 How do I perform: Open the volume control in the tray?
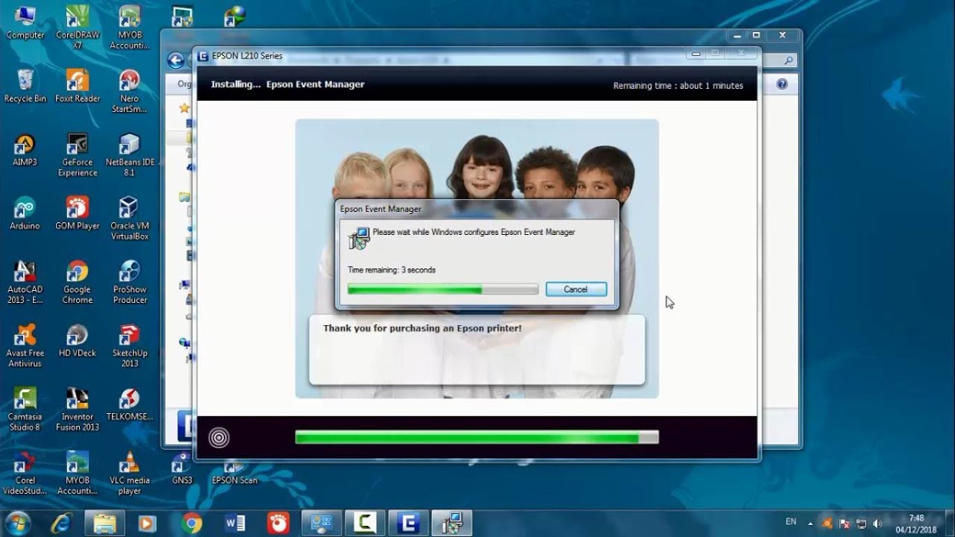pos(877,524)
